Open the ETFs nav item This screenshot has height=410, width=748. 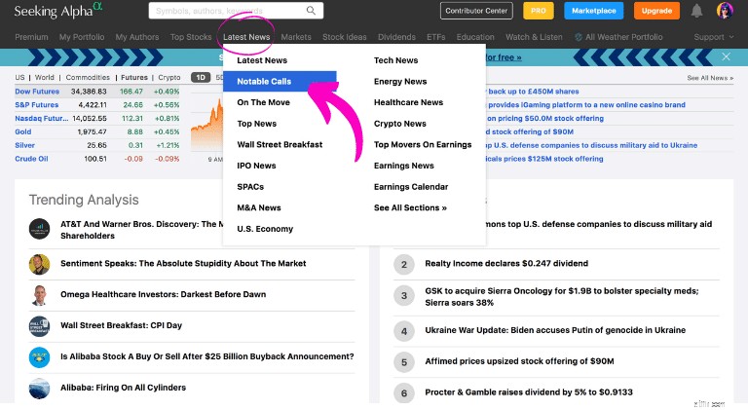point(435,37)
